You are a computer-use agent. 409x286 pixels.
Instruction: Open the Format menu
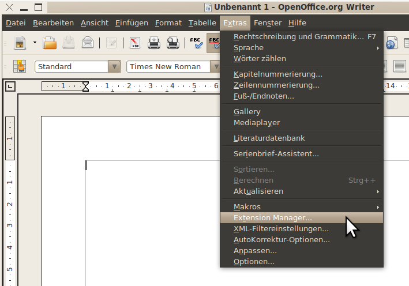point(168,23)
